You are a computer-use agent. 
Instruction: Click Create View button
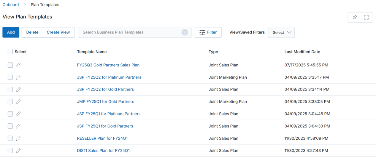click(x=58, y=32)
